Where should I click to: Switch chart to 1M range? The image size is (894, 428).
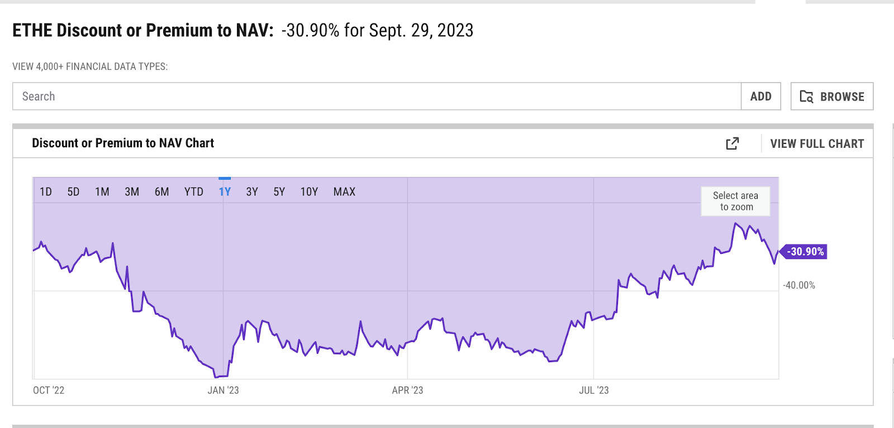102,192
